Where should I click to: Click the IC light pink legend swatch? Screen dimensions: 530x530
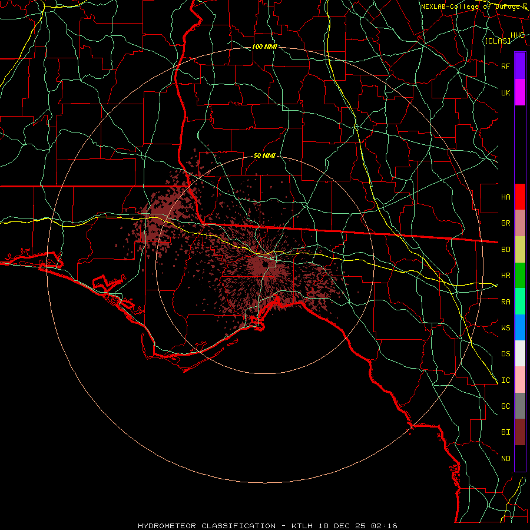[x=520, y=380]
